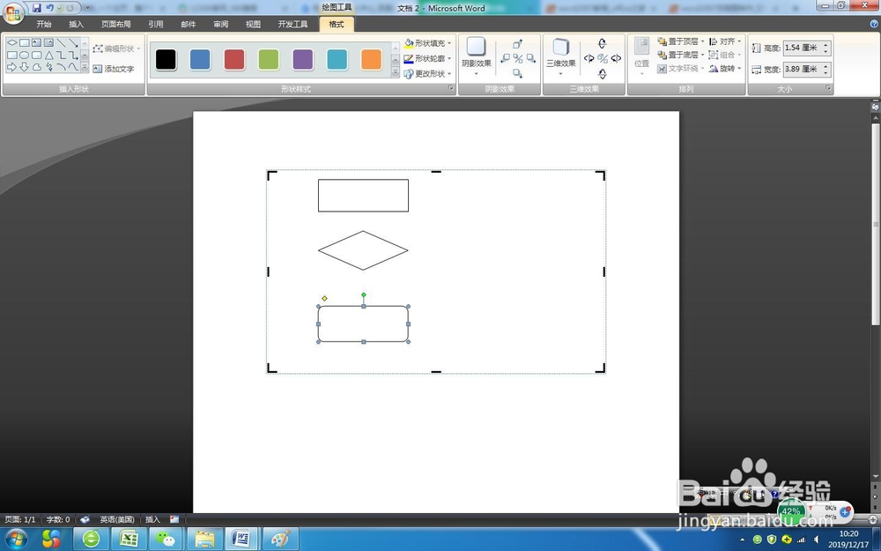Open 开发工具 Developer tab
The width and height of the screenshot is (881, 551).
click(292, 24)
